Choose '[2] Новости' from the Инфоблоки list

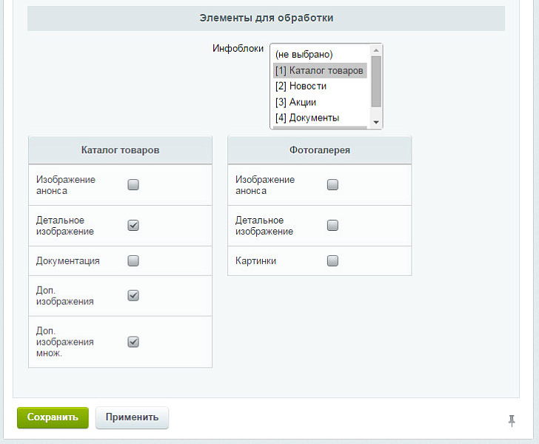pyautogui.click(x=301, y=87)
